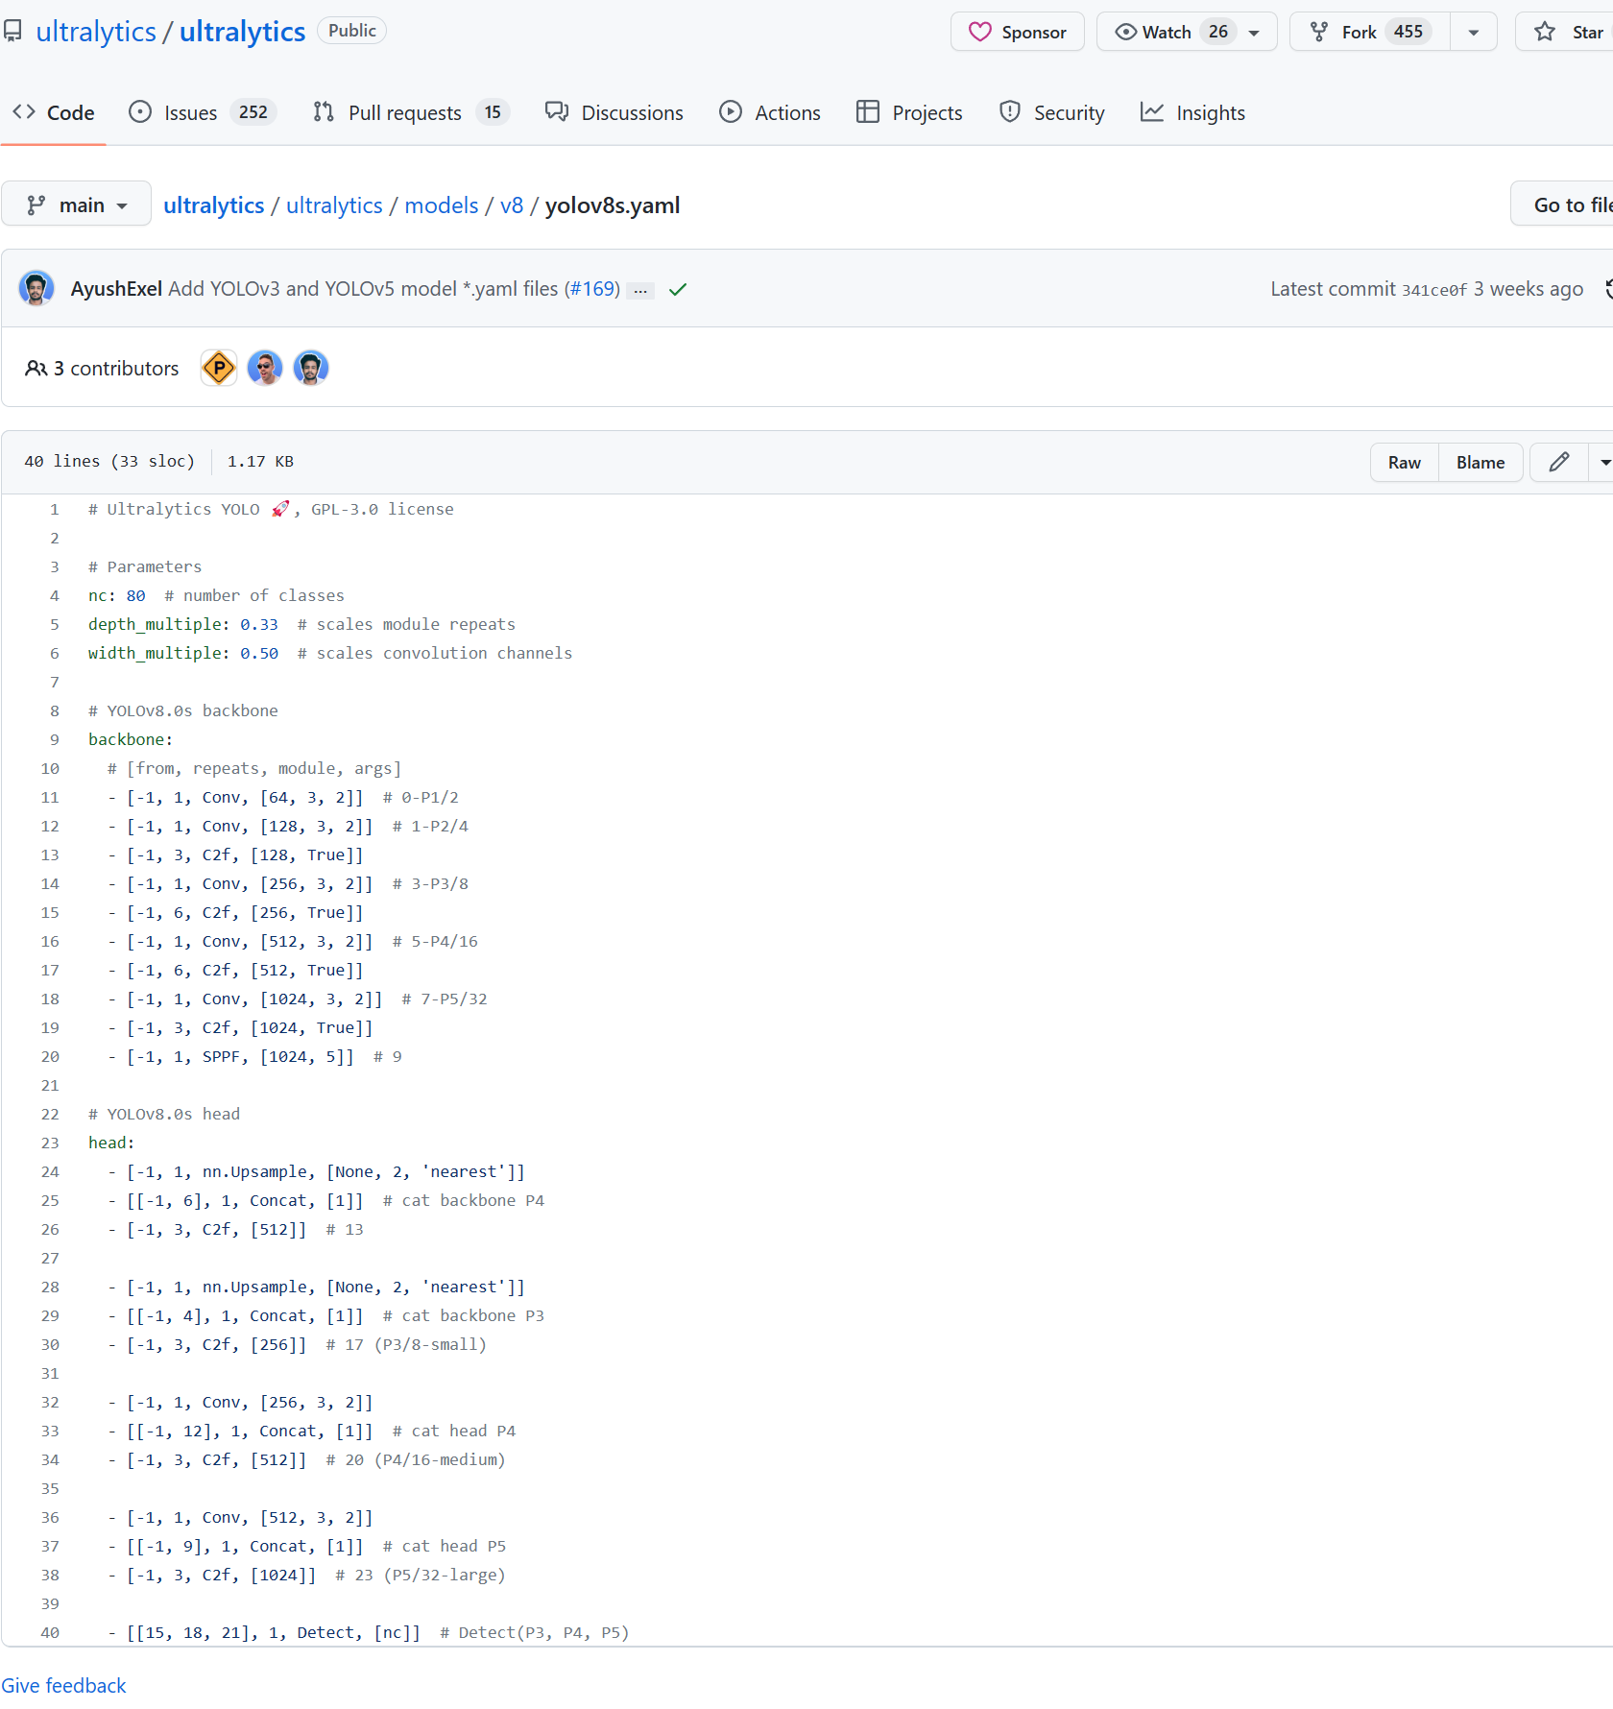Screen dimensions: 1613x1709
Task: Go to the Actions tab
Action: [770, 112]
